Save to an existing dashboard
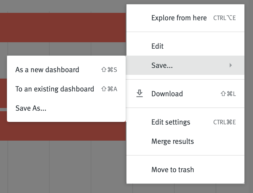This screenshot has width=253, height=193. [55, 89]
